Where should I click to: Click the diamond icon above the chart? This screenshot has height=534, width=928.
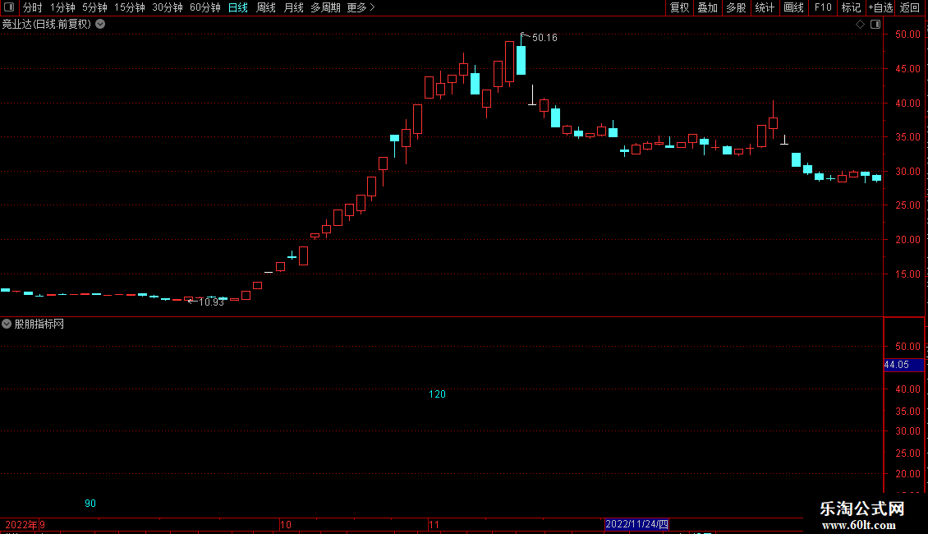(860, 25)
